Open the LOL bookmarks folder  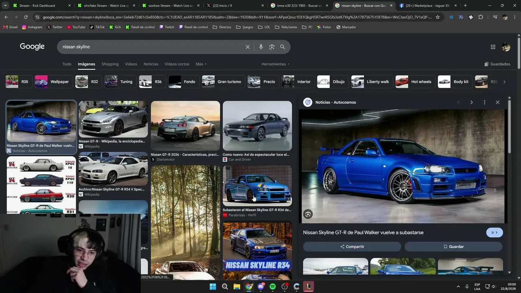(263, 27)
